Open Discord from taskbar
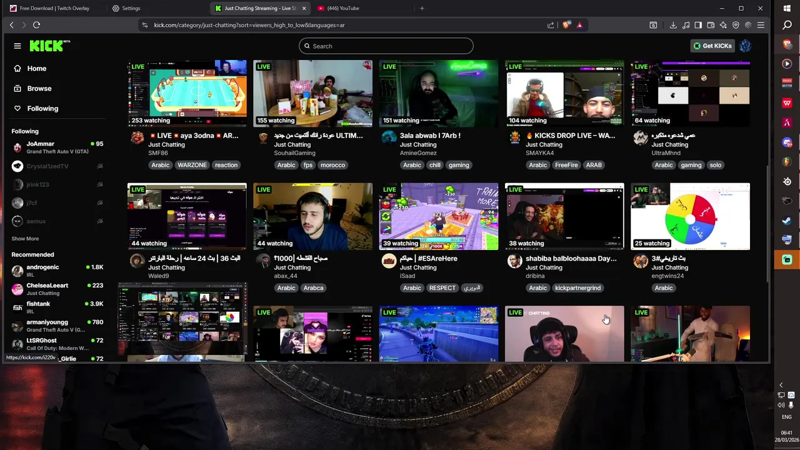Viewport: 800px width, 450px height. coord(787,142)
